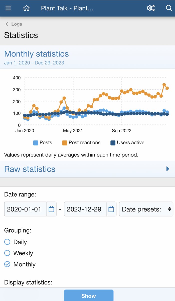Image resolution: width=175 pixels, height=301 pixels.
Task: Open the search magnifier icon
Action: [x=169, y=8]
